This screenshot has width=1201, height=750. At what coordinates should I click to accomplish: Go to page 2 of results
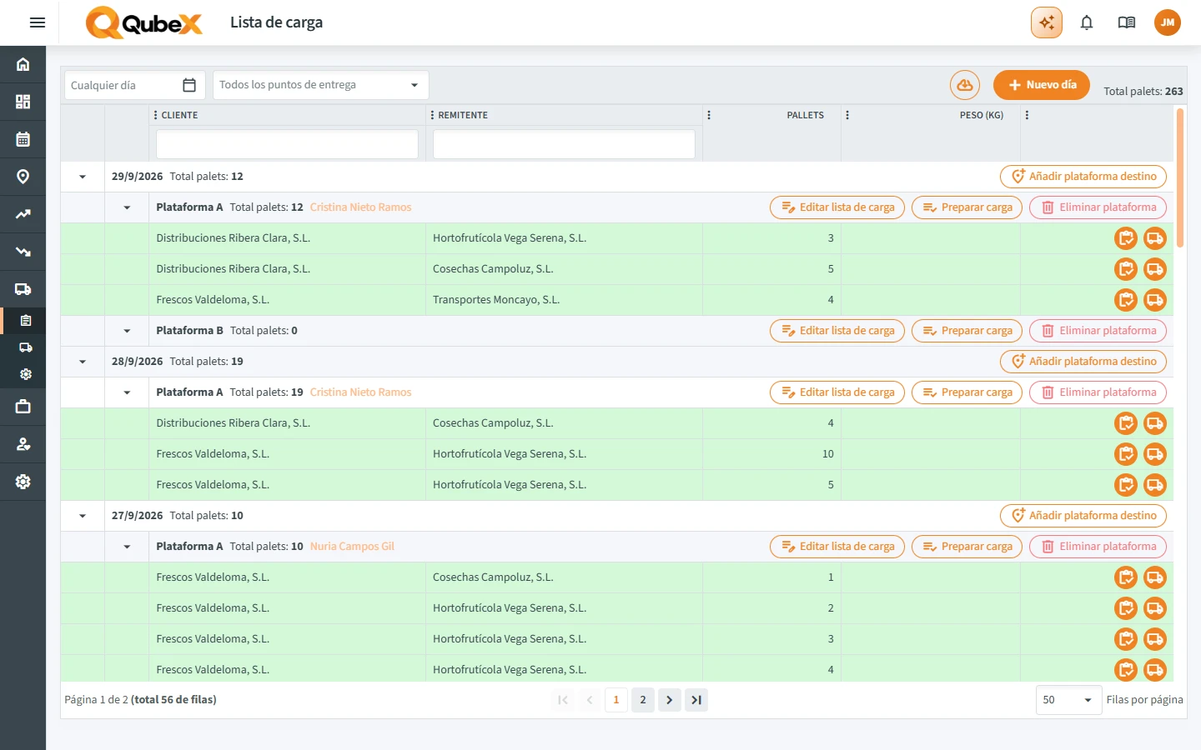click(643, 700)
